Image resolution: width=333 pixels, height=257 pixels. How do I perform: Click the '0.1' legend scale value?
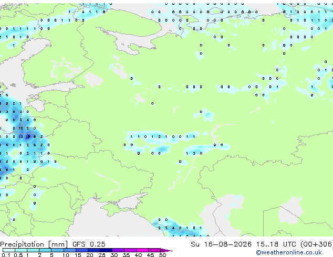pos(6,255)
